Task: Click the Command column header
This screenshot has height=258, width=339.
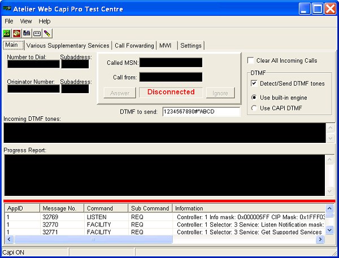Action: (x=106, y=208)
